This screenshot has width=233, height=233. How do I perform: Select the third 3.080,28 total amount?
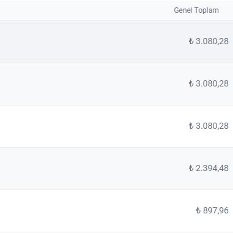point(212,126)
